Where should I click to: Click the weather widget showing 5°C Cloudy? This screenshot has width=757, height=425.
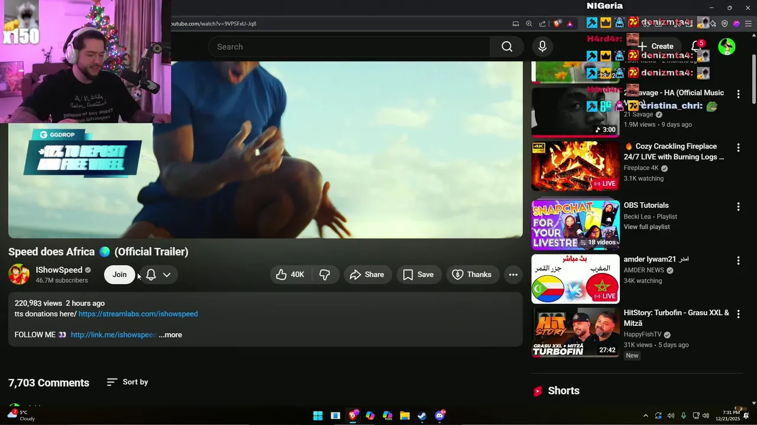coord(21,416)
